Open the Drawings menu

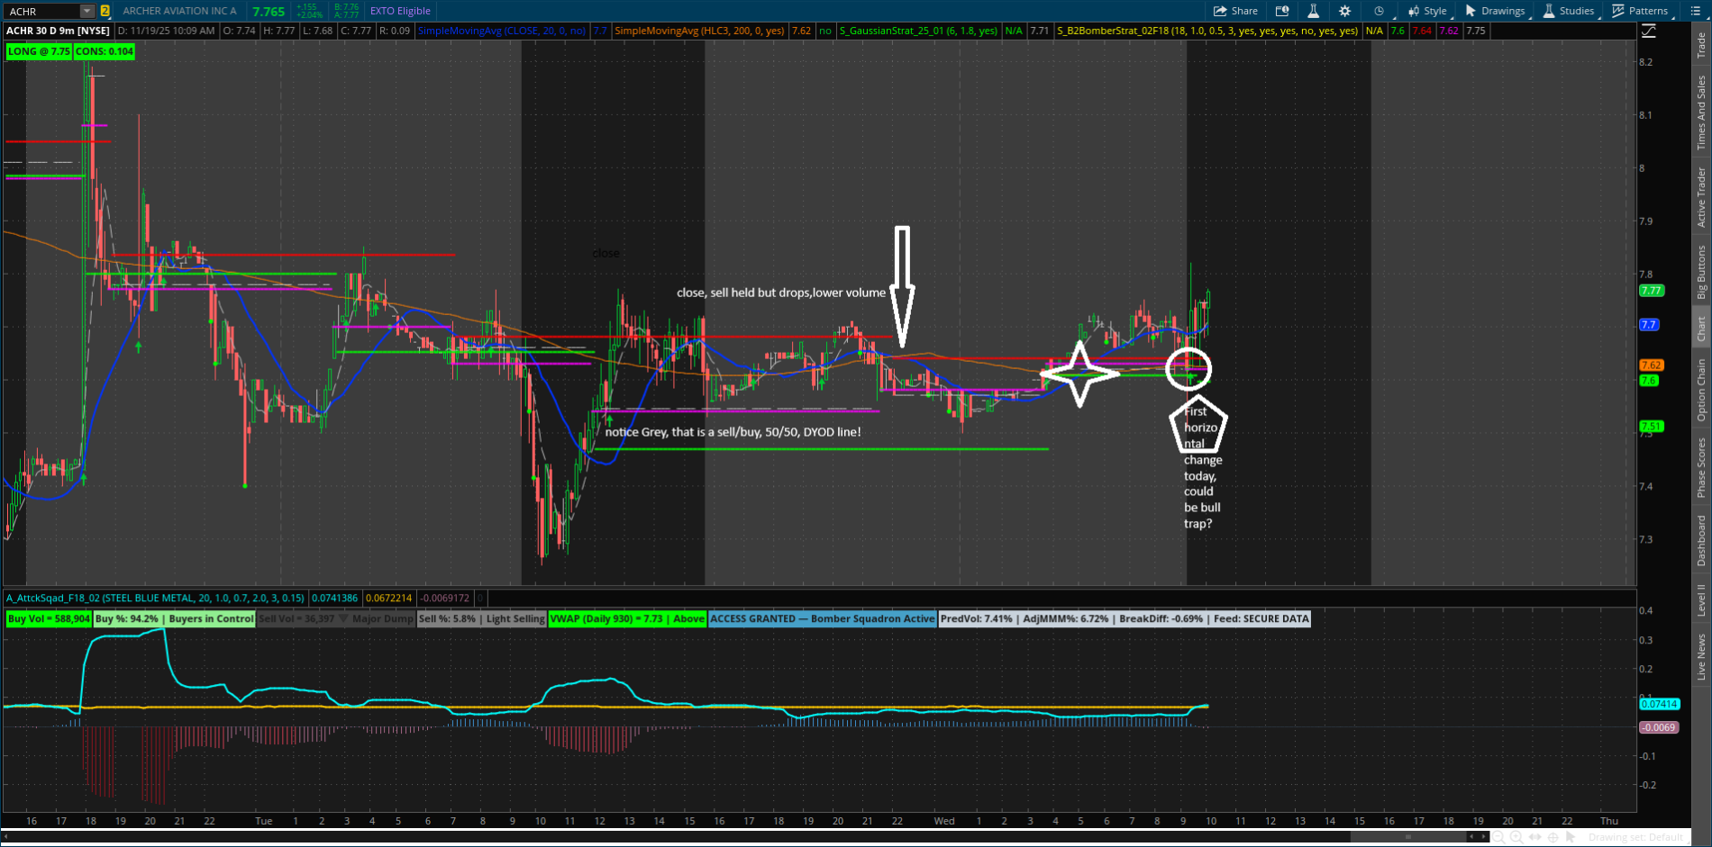[1495, 11]
